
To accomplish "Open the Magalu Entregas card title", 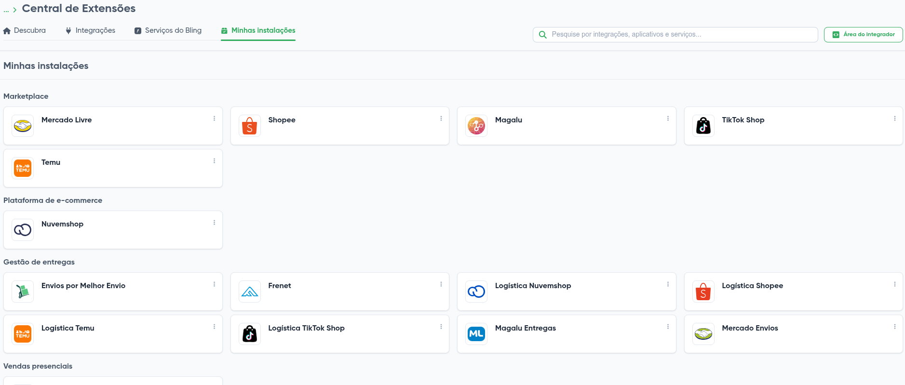I will [526, 328].
